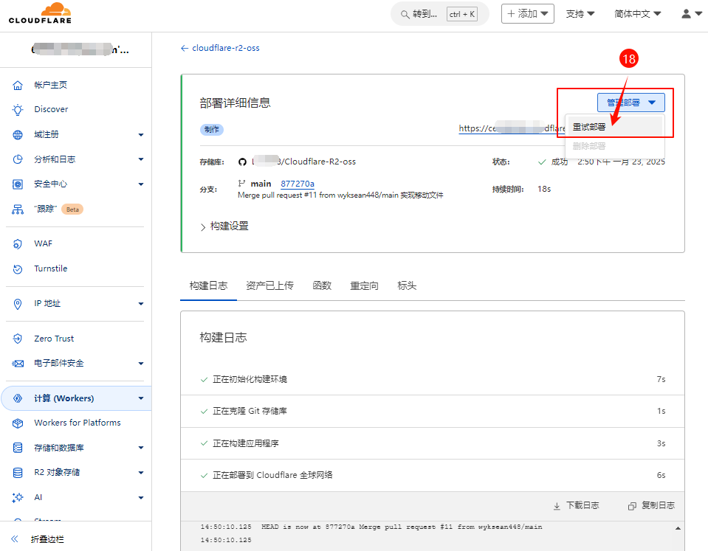Click the Workers for Platforms icon
The image size is (708, 551).
pos(18,423)
